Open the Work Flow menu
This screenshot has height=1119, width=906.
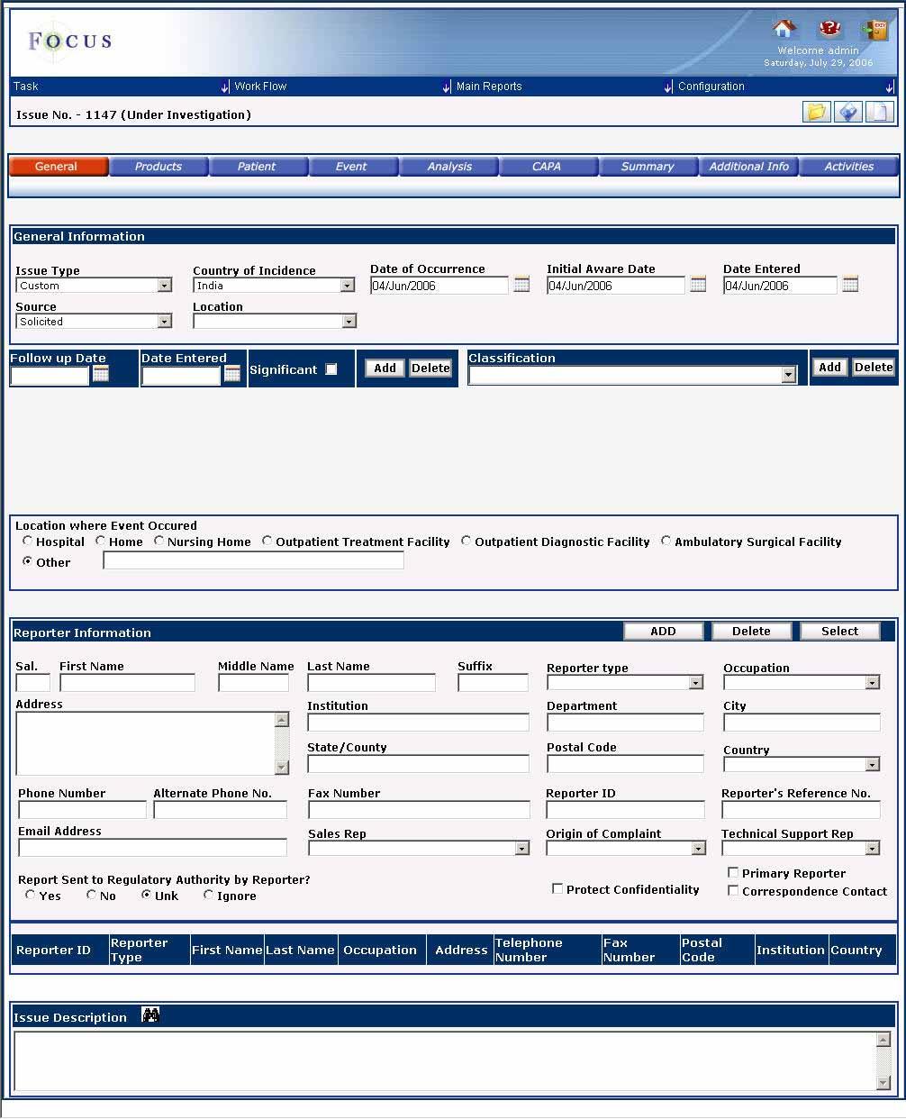point(340,86)
